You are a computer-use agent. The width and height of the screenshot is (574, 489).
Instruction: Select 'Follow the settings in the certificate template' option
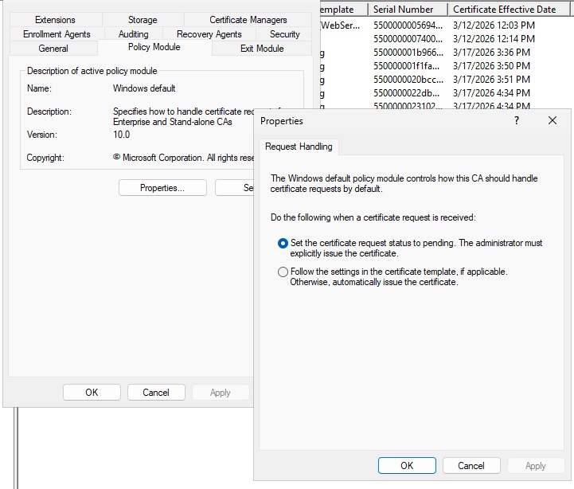[x=283, y=272]
